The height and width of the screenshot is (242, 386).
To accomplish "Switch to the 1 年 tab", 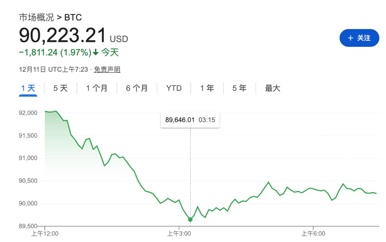I will (207, 88).
